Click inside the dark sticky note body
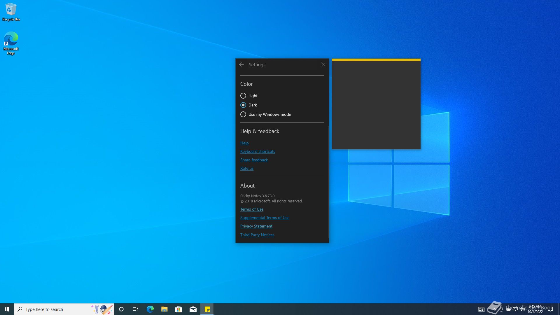Screen dimensions: 560x315 point(376,105)
